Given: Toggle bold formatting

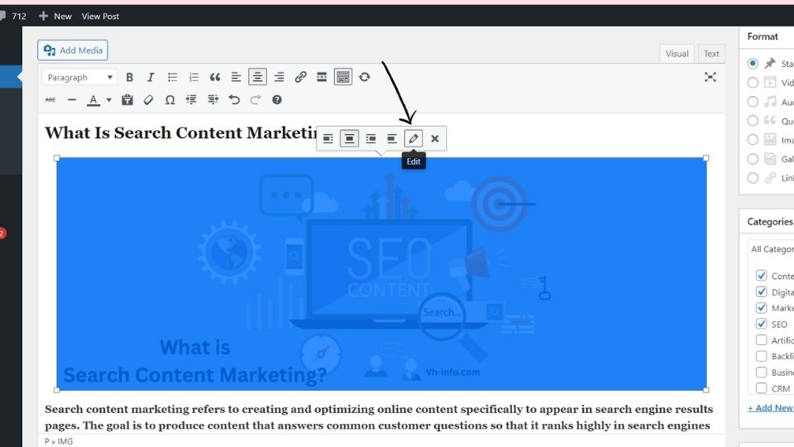Looking at the screenshot, I should (x=130, y=77).
